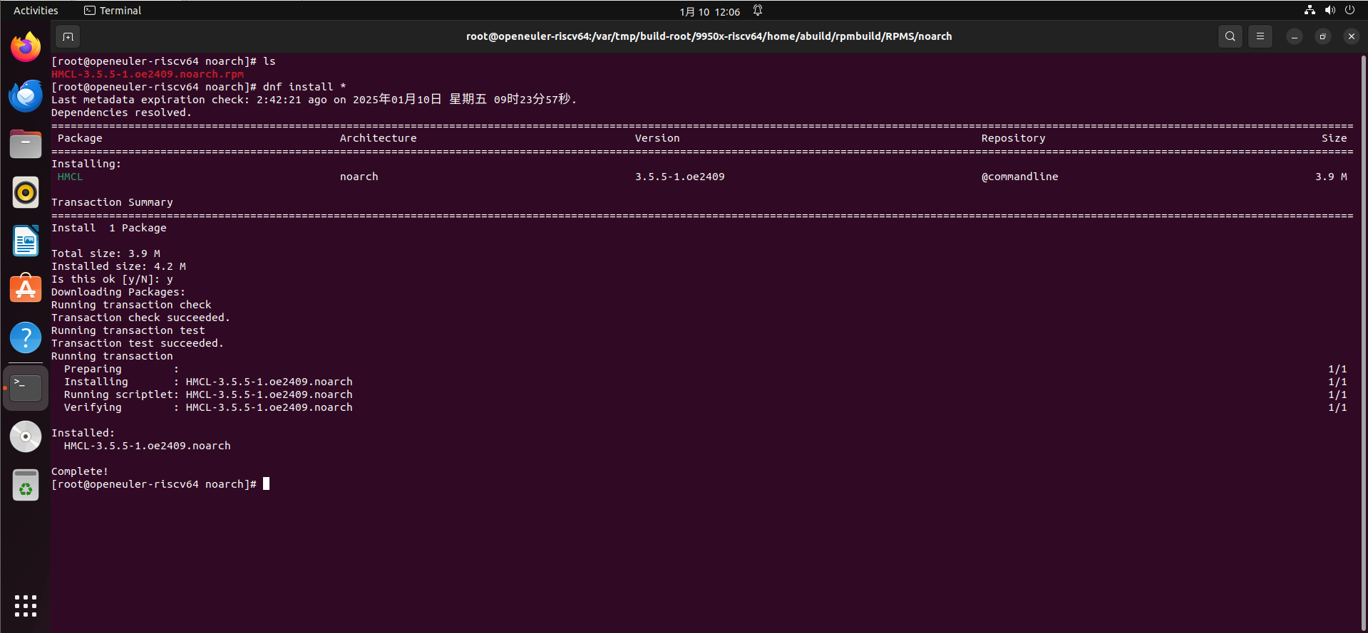1368x633 pixels.
Task: Open the disc drive icon in dock
Action: (x=26, y=436)
